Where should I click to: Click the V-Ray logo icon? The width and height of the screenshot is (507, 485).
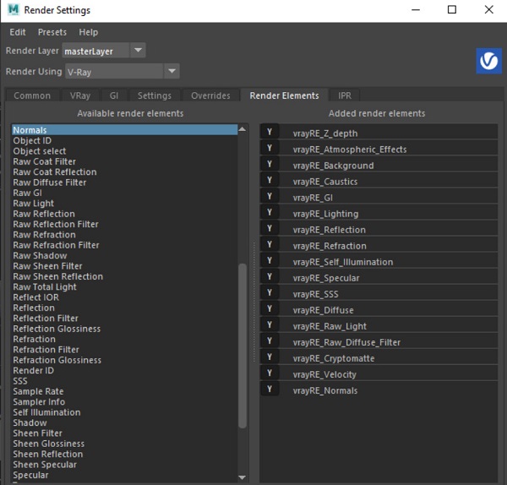tap(489, 62)
